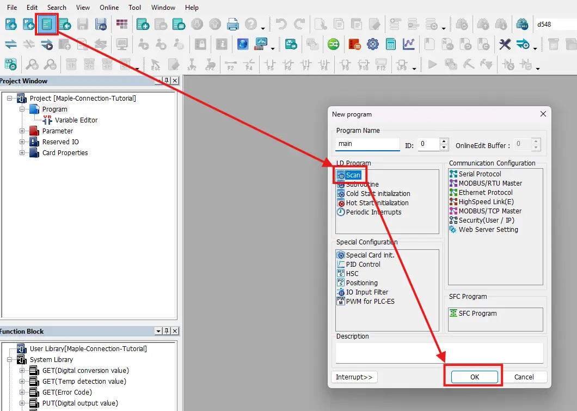The height and width of the screenshot is (411, 577).
Task: Open the Tool menu
Action: pyautogui.click(x=134, y=7)
